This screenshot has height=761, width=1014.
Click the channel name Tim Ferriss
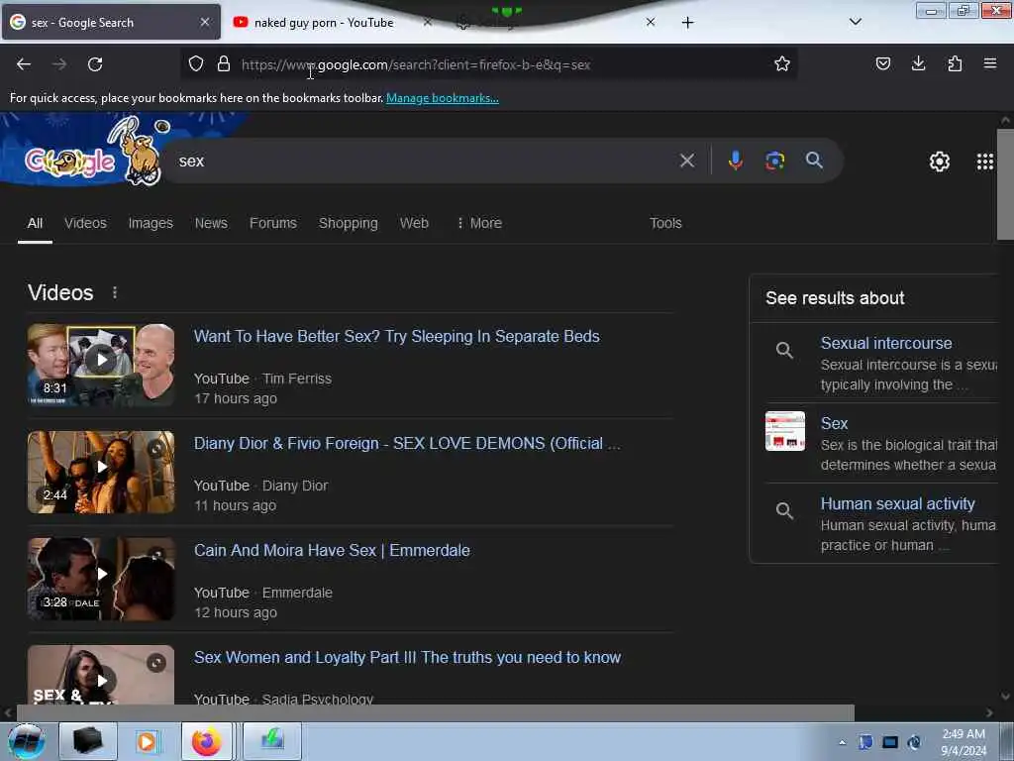[x=297, y=379]
